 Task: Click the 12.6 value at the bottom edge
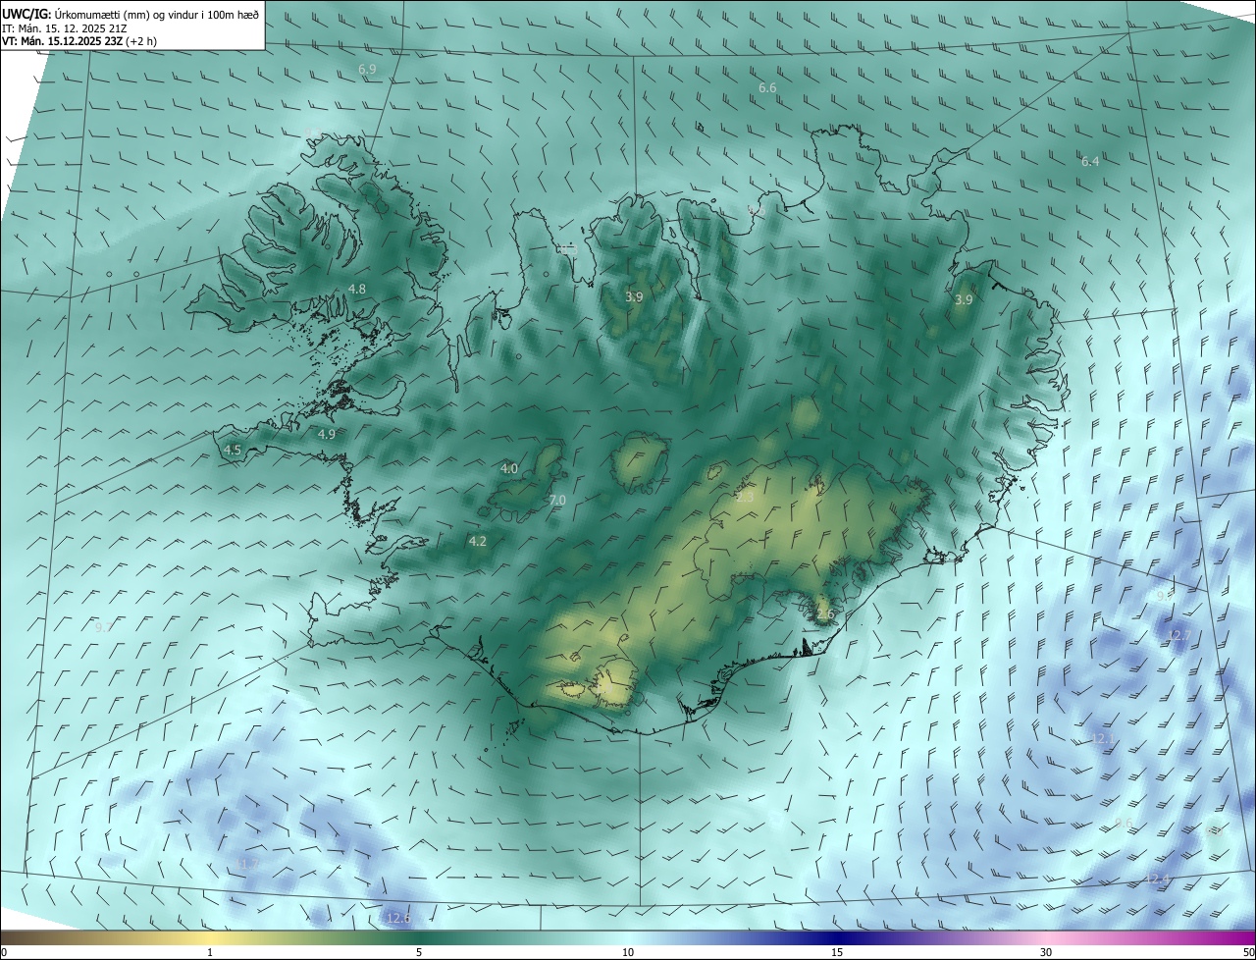[397, 918]
